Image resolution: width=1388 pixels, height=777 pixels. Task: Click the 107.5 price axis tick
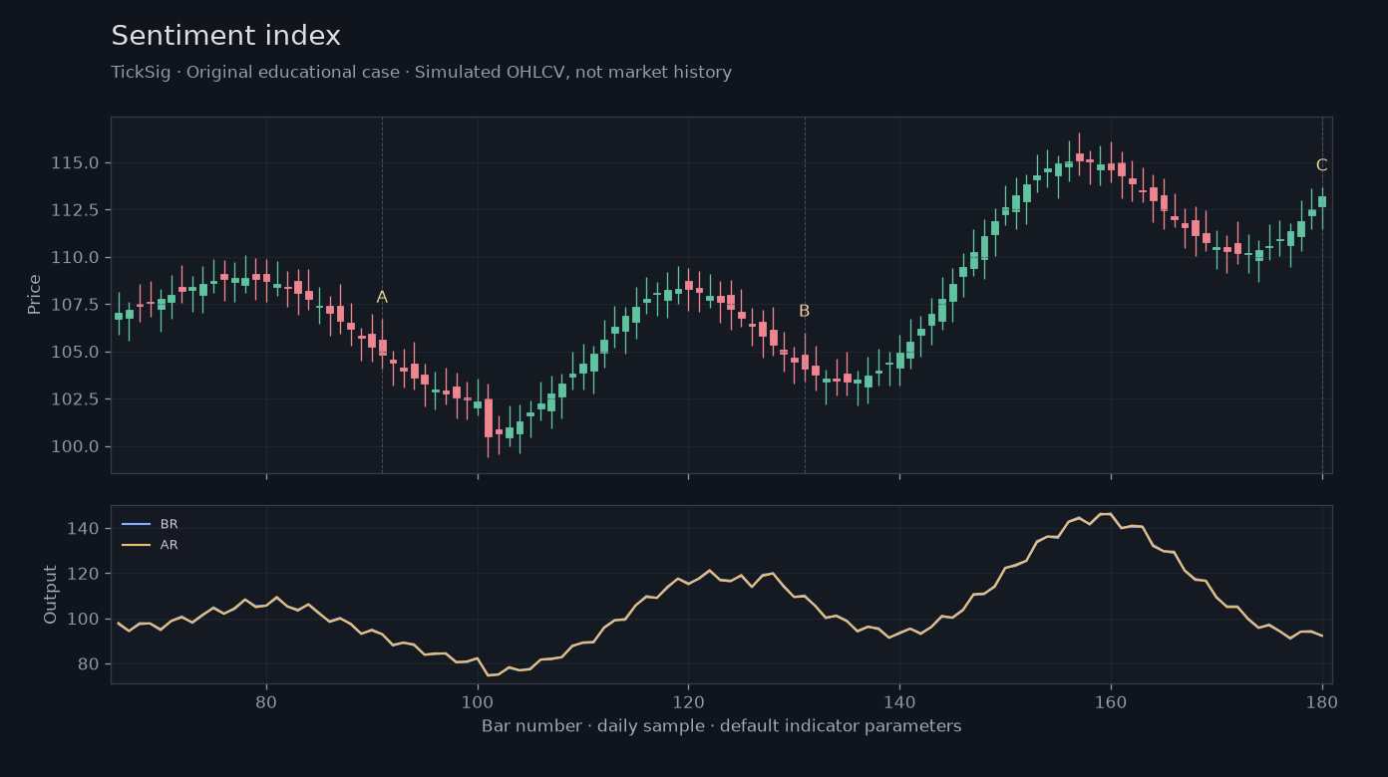[75, 305]
